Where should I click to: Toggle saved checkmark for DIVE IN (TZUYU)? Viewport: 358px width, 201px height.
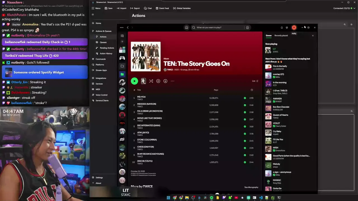[x=245, y=162]
